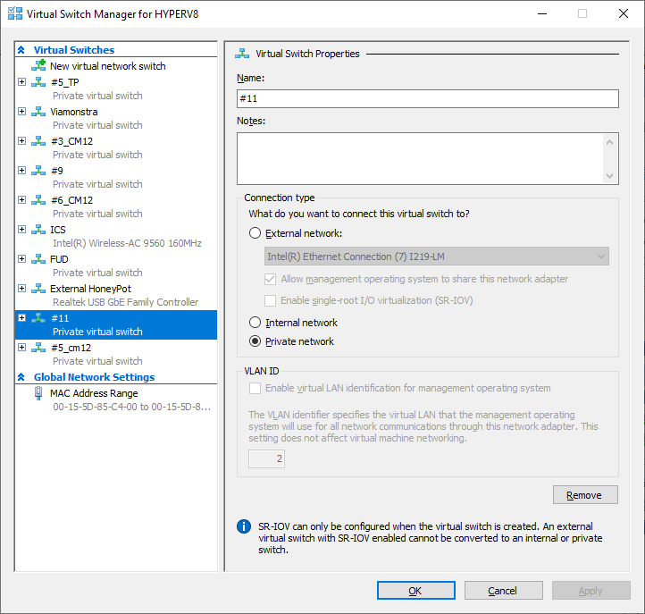Image resolution: width=645 pixels, height=614 pixels.
Task: Select the External HoneyPot switch label
Action: tap(90, 289)
